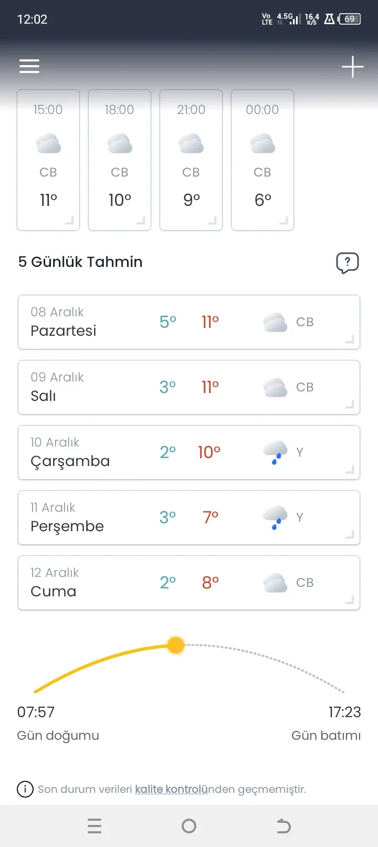Select the 12 Aralık Cuma forecast row
Image resolution: width=378 pixels, height=847 pixels.
pyautogui.click(x=189, y=583)
